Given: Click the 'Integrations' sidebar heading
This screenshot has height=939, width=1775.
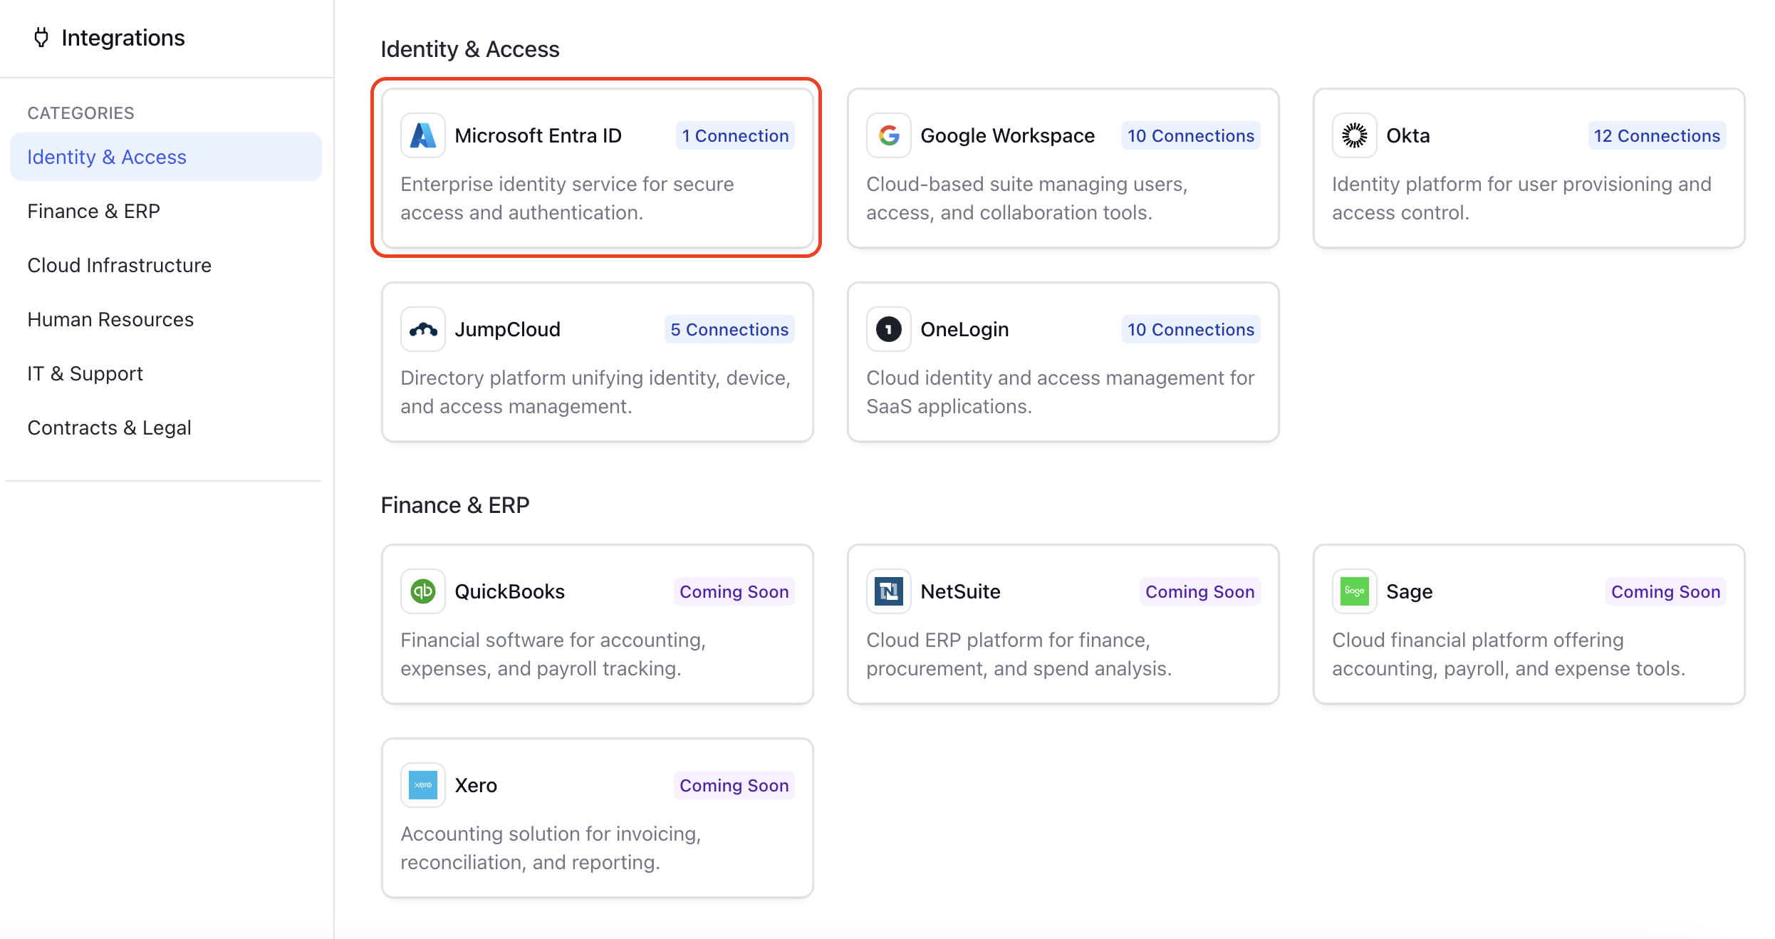Looking at the screenshot, I should pos(123,37).
